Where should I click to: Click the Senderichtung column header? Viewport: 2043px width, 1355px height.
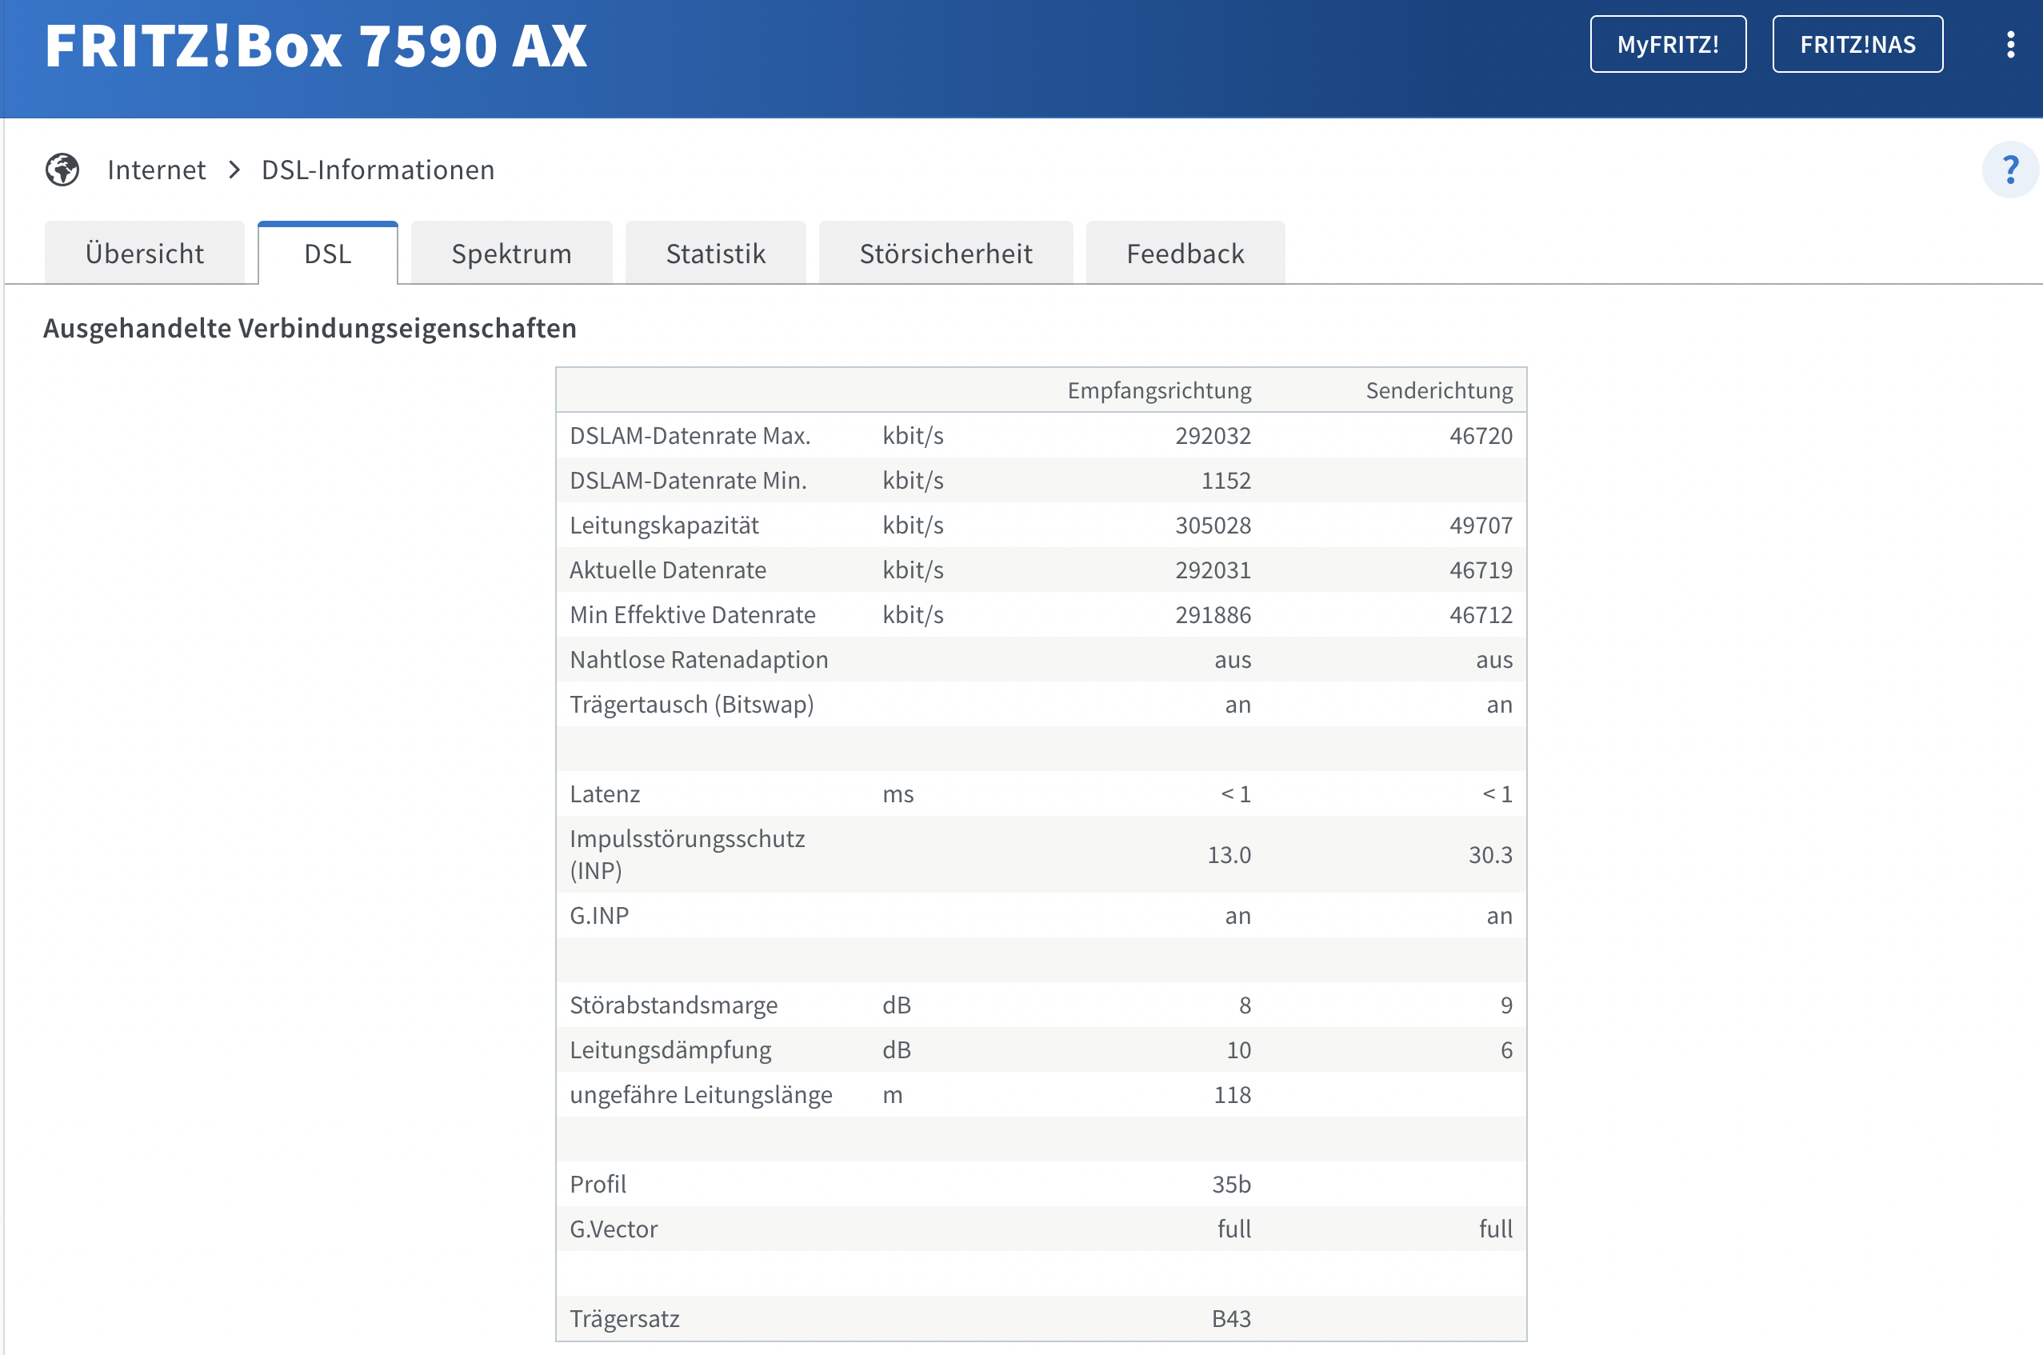pos(1439,390)
